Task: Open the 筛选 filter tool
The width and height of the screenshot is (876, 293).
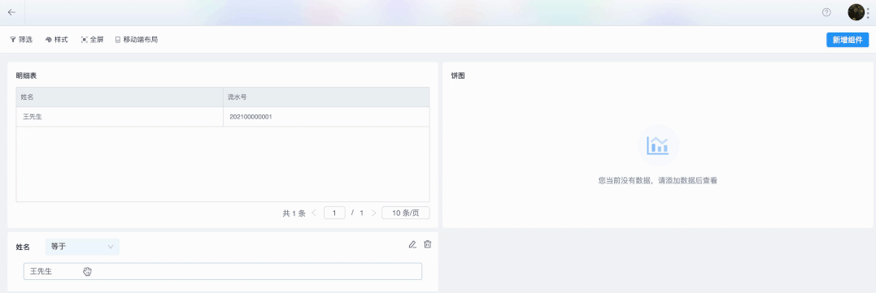Action: pos(21,40)
